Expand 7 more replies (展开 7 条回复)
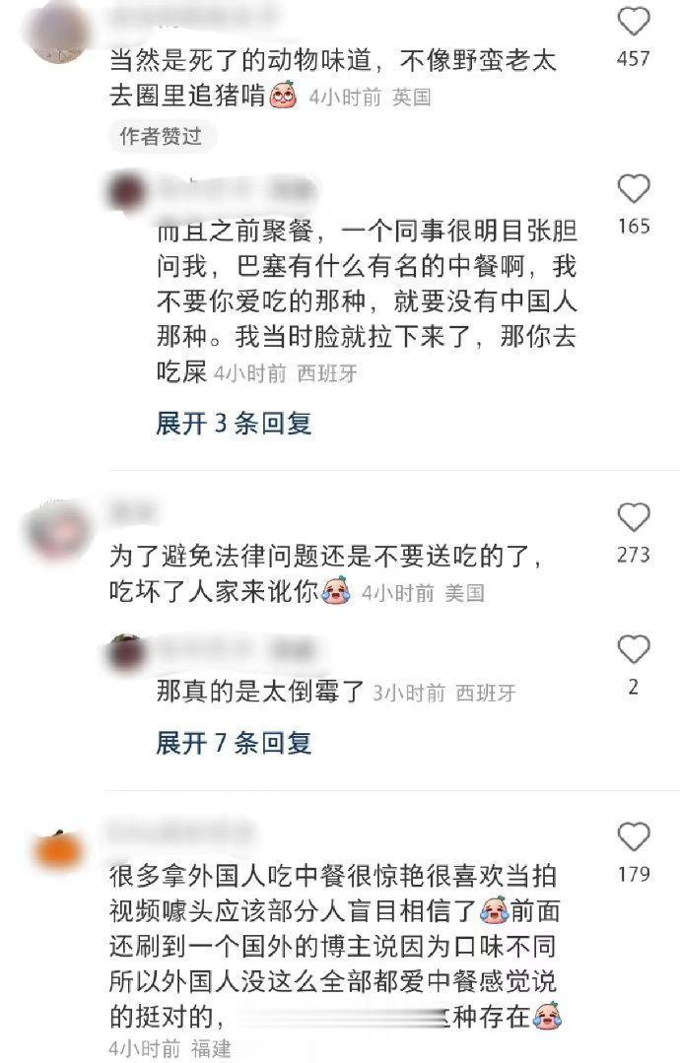This screenshot has width=680, height=1063. click(234, 743)
